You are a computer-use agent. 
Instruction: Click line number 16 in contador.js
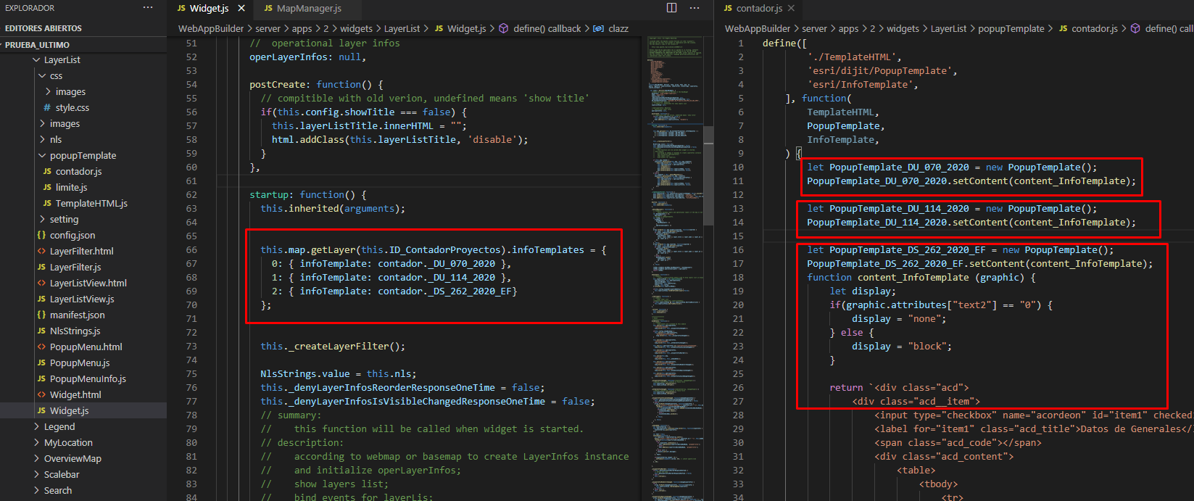click(x=738, y=250)
